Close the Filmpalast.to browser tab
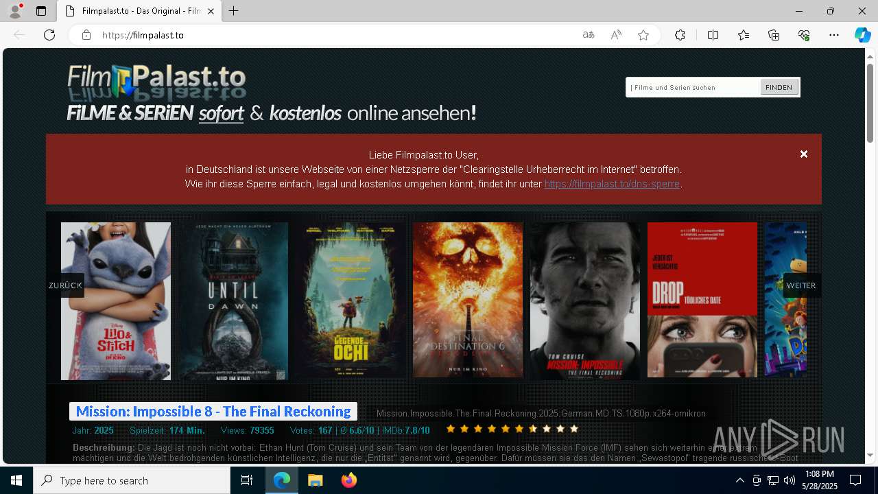This screenshot has width=878, height=494. click(x=211, y=11)
